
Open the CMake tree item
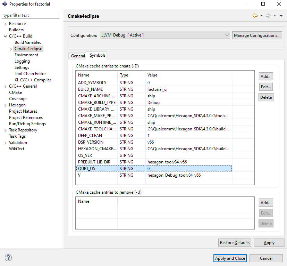click(x=15, y=92)
